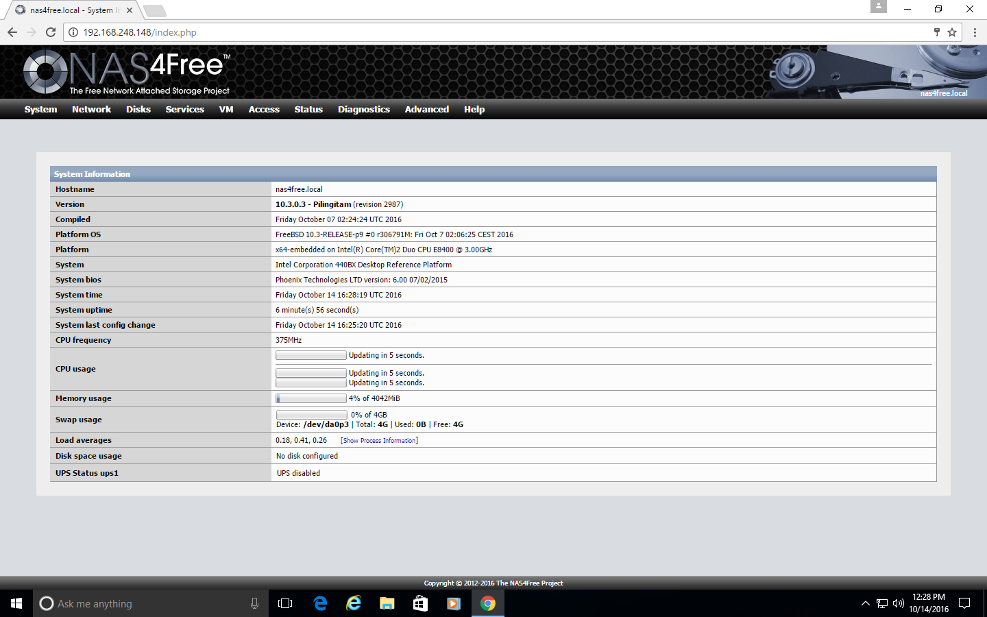
Task: Open the Diagnostics menu
Action: [363, 110]
